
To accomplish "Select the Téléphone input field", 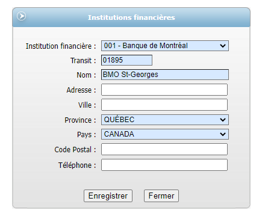I will point(164,165).
